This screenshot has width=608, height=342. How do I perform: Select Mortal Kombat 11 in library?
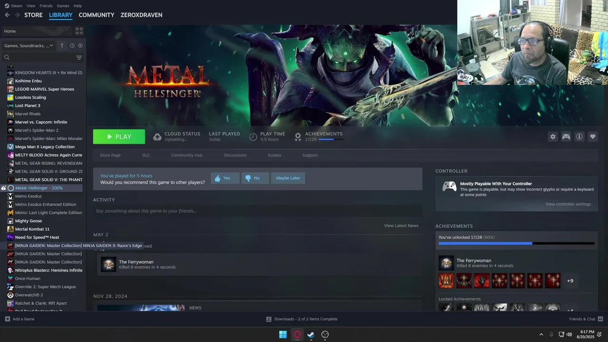click(32, 229)
